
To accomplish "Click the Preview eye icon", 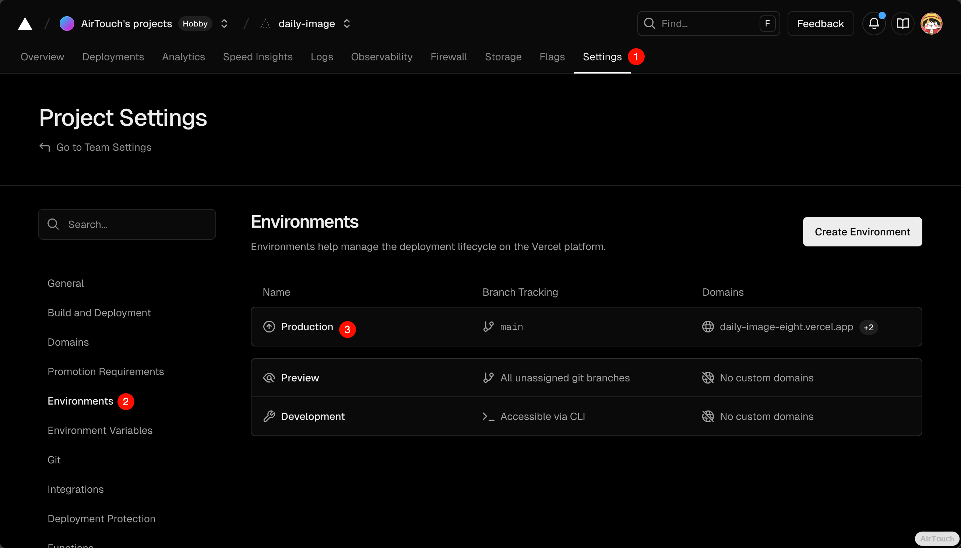I will click(269, 377).
